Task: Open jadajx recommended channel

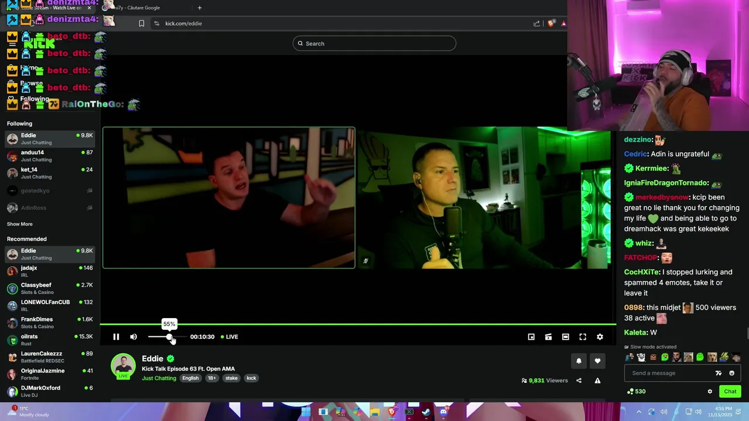Action: (x=50, y=271)
